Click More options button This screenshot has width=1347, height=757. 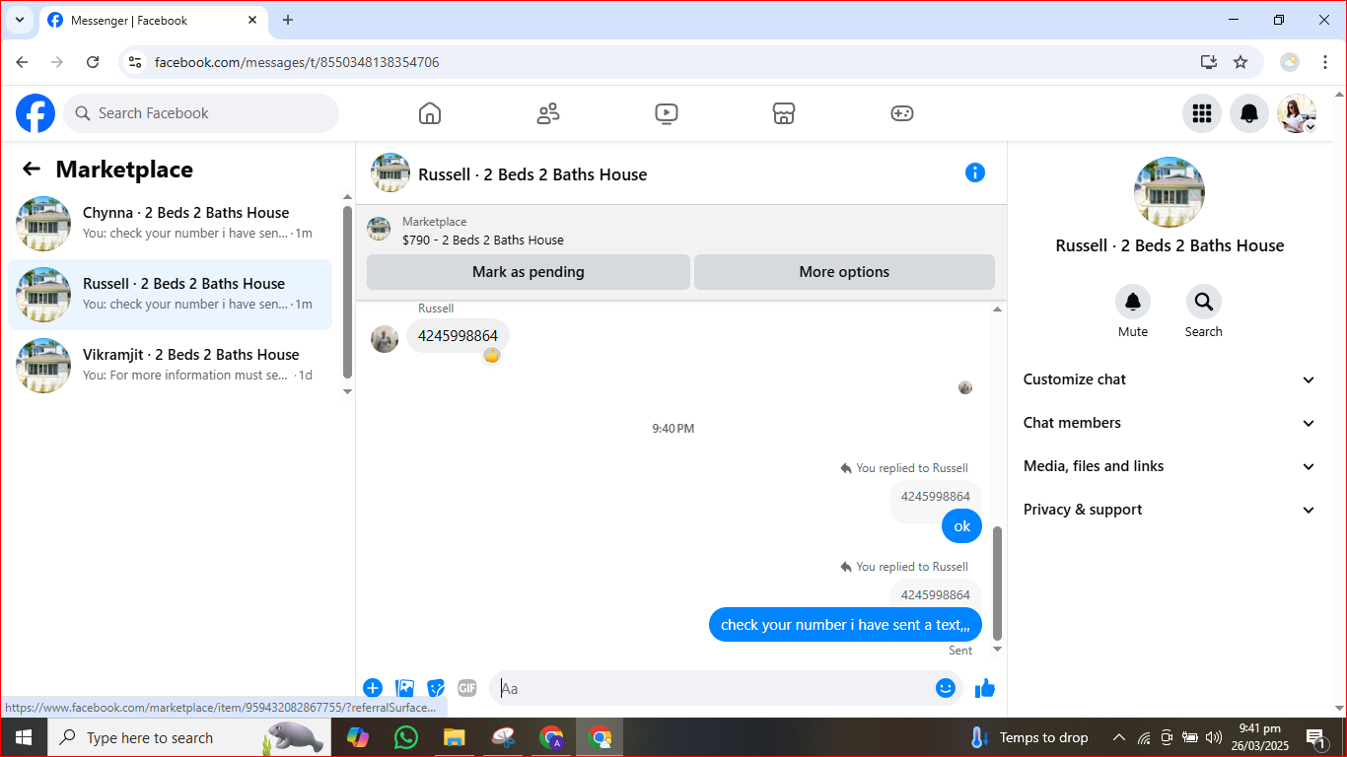coord(844,272)
